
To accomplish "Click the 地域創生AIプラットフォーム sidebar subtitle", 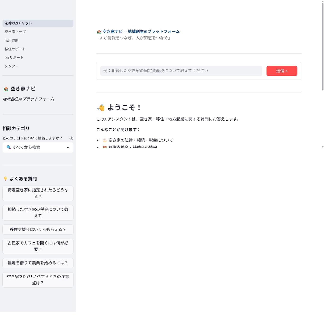I will click(28, 99).
